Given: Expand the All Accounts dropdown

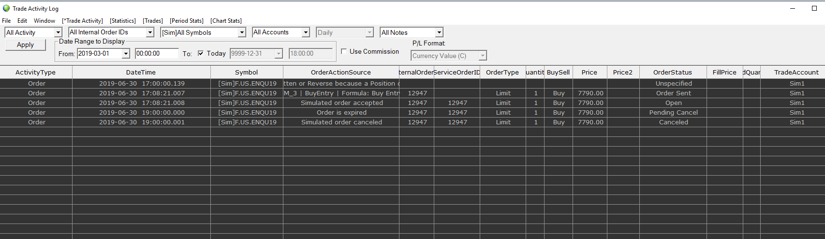Looking at the screenshot, I should (x=306, y=32).
